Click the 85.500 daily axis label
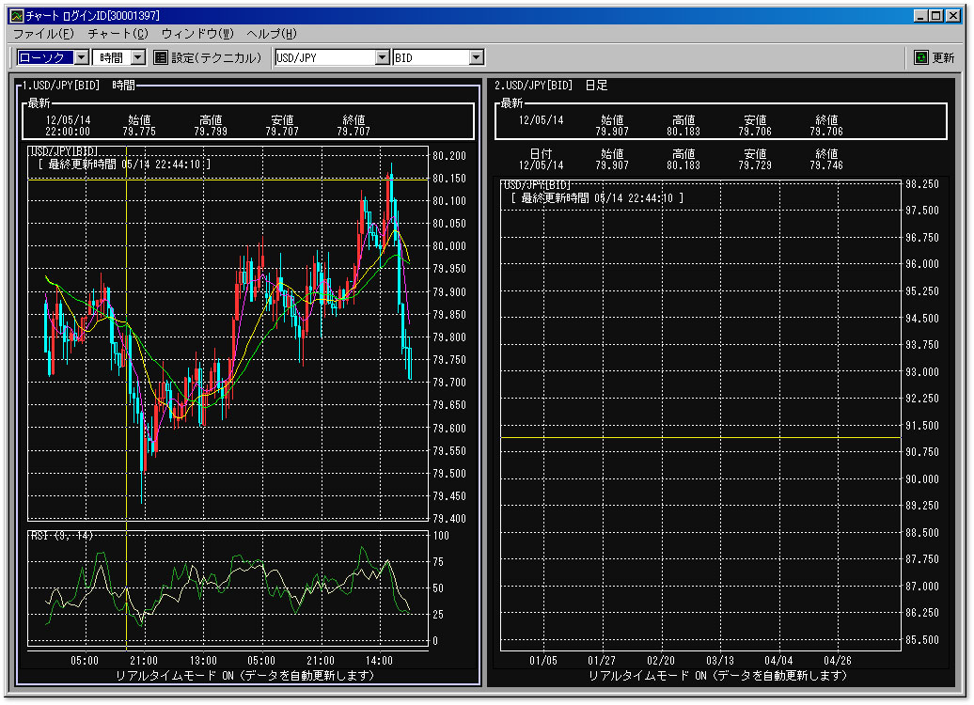This screenshot has height=705, width=974. point(922,640)
